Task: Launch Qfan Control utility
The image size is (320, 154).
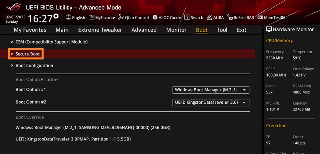Action: [137, 18]
